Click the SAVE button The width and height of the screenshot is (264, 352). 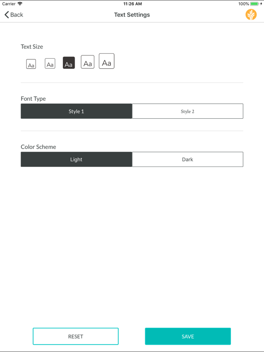pyautogui.click(x=188, y=336)
